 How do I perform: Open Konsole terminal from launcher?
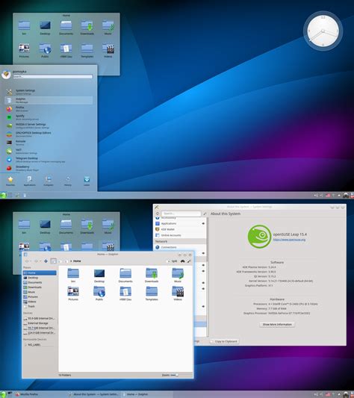pos(49,143)
